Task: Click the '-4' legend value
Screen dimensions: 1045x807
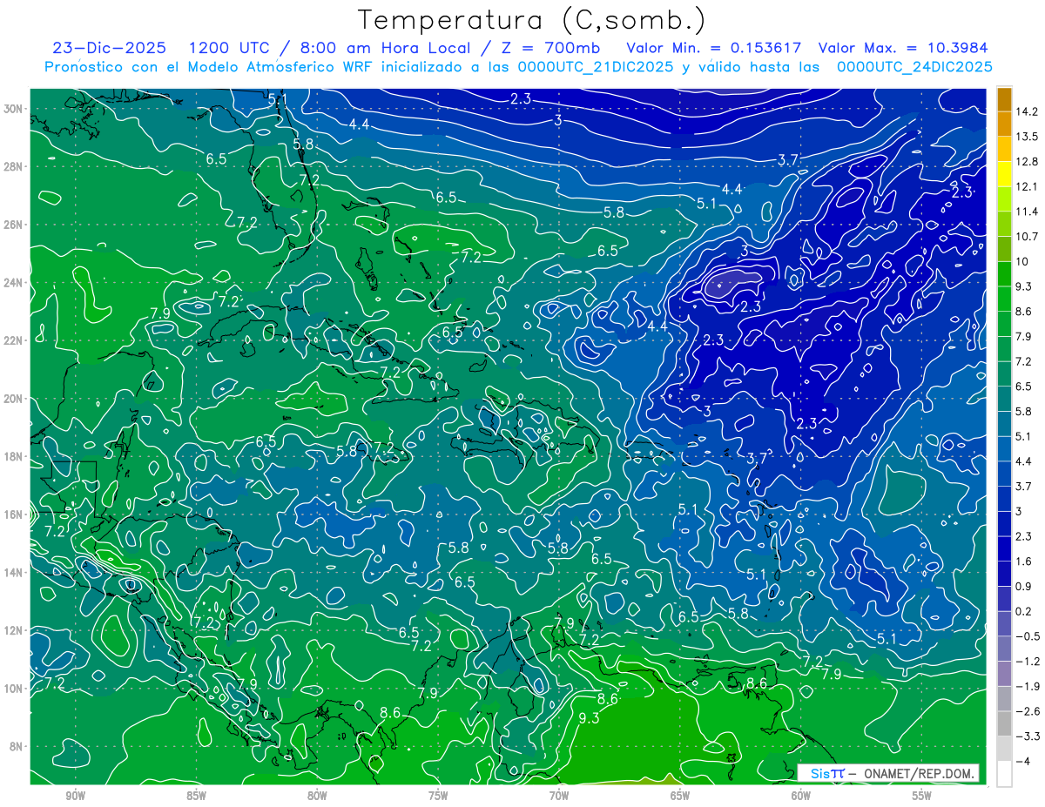Action: (x=1026, y=761)
